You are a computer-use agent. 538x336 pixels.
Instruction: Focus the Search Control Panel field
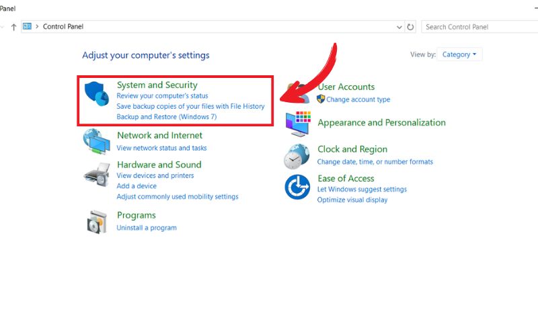479,27
